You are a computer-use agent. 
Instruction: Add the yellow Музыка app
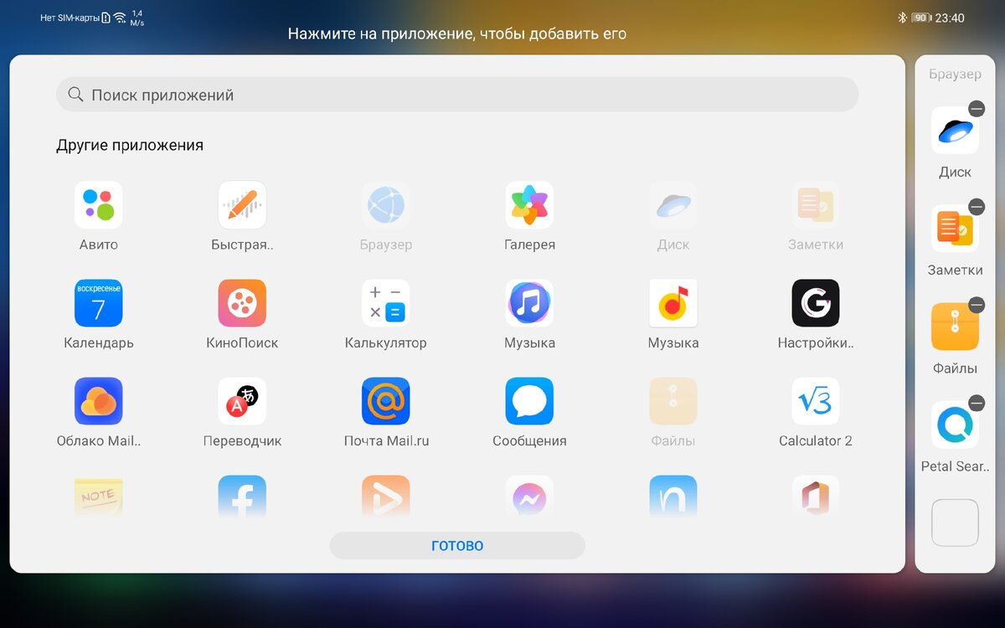673,303
